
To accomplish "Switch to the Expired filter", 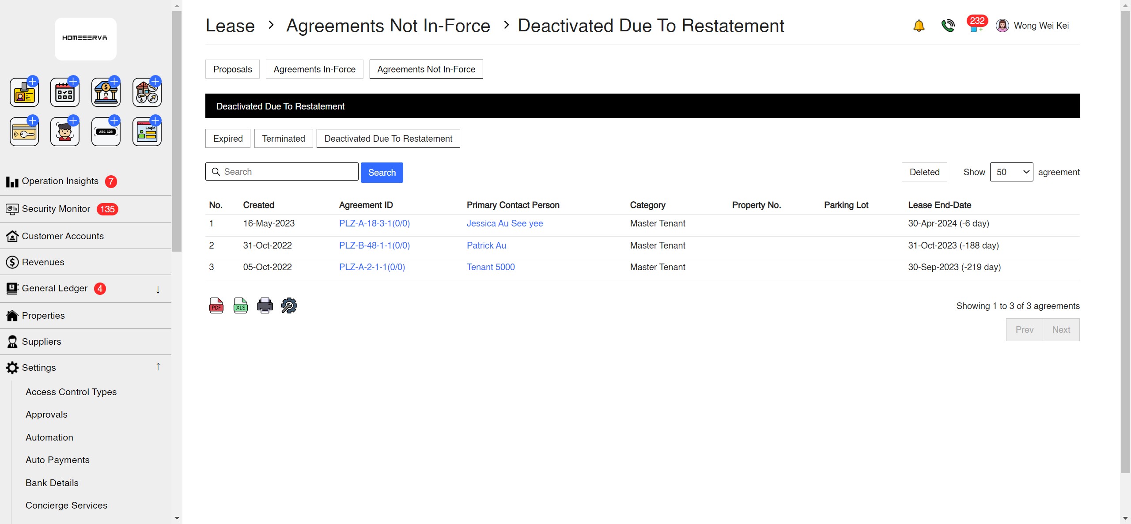I will (227, 138).
